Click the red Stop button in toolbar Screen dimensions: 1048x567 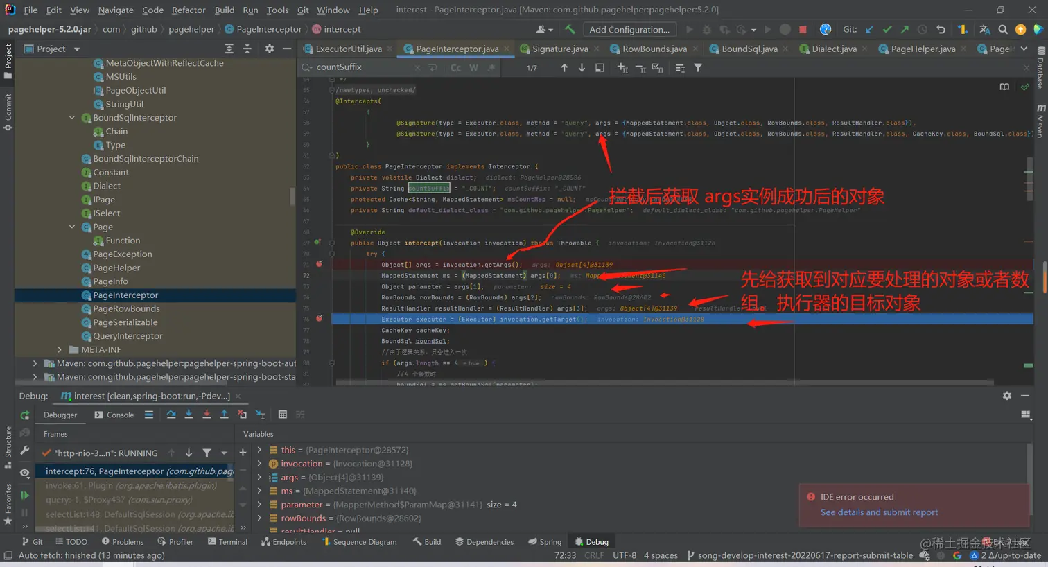pos(803,29)
